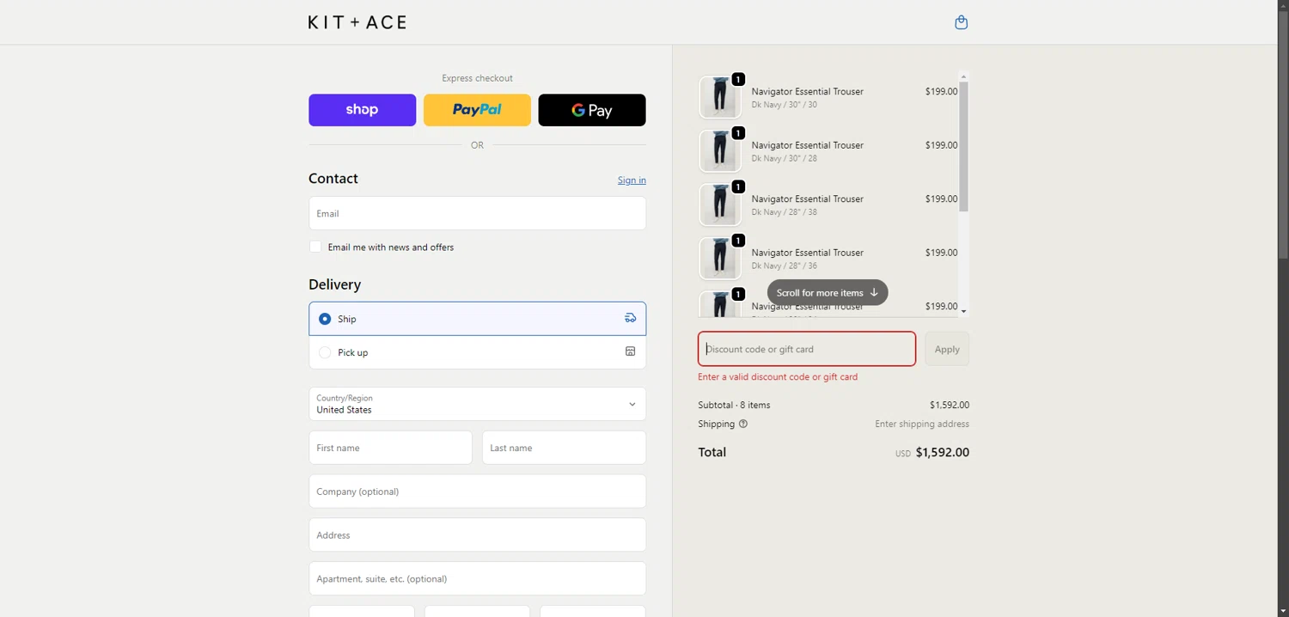Pay with Shop express checkout
Image resolution: width=1289 pixels, height=617 pixels.
coord(362,110)
